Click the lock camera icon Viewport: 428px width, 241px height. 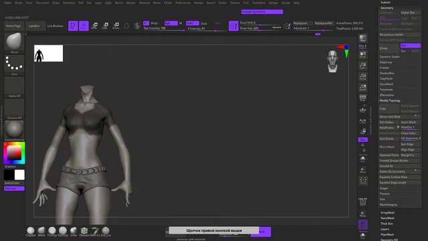click(362, 132)
